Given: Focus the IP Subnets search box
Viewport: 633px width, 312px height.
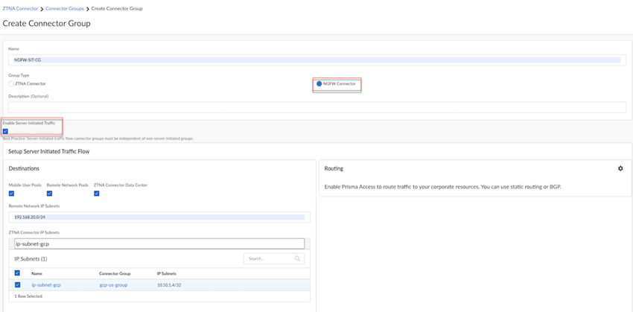Looking at the screenshot, I should tap(268, 258).
